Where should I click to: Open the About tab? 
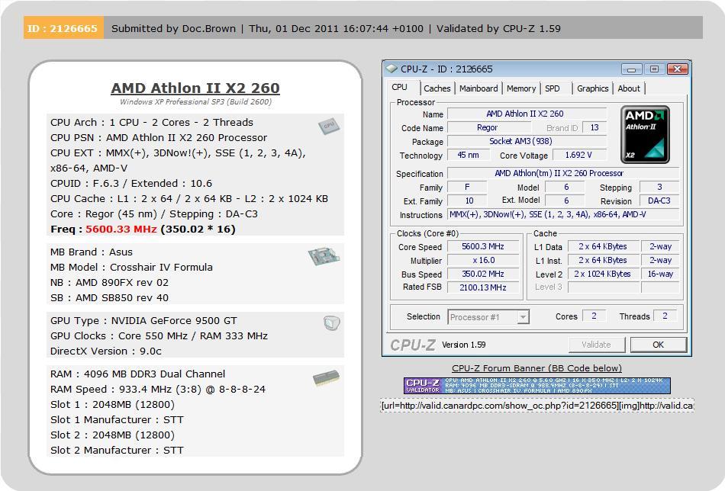[629, 88]
